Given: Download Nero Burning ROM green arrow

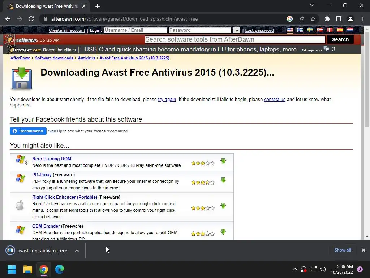Looking at the screenshot, I should point(223,161).
